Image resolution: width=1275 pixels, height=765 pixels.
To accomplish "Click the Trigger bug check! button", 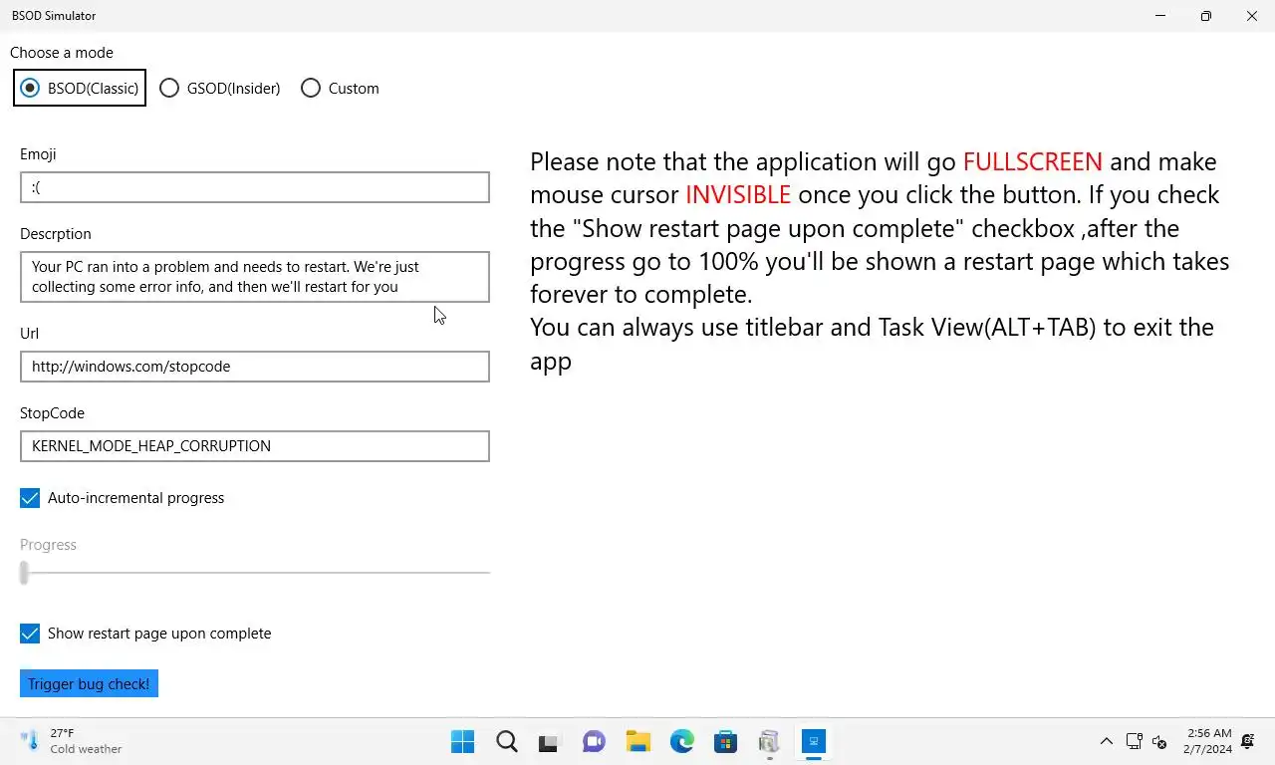I will pyautogui.click(x=89, y=683).
